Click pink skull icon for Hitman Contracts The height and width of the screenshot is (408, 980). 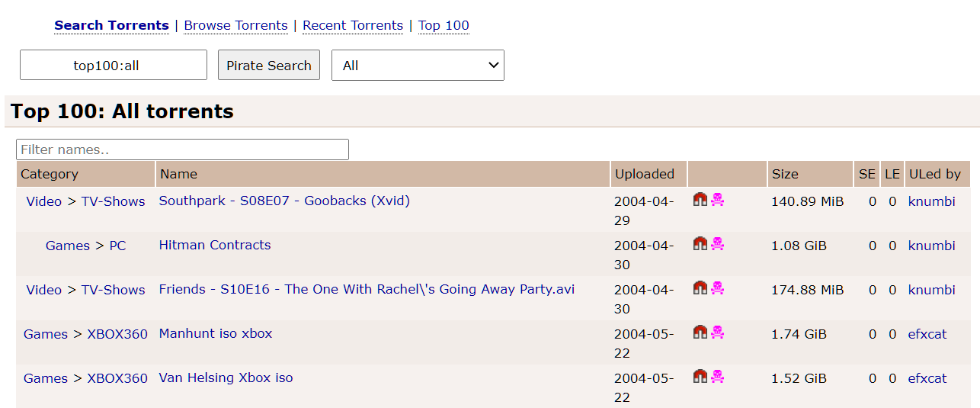(717, 244)
